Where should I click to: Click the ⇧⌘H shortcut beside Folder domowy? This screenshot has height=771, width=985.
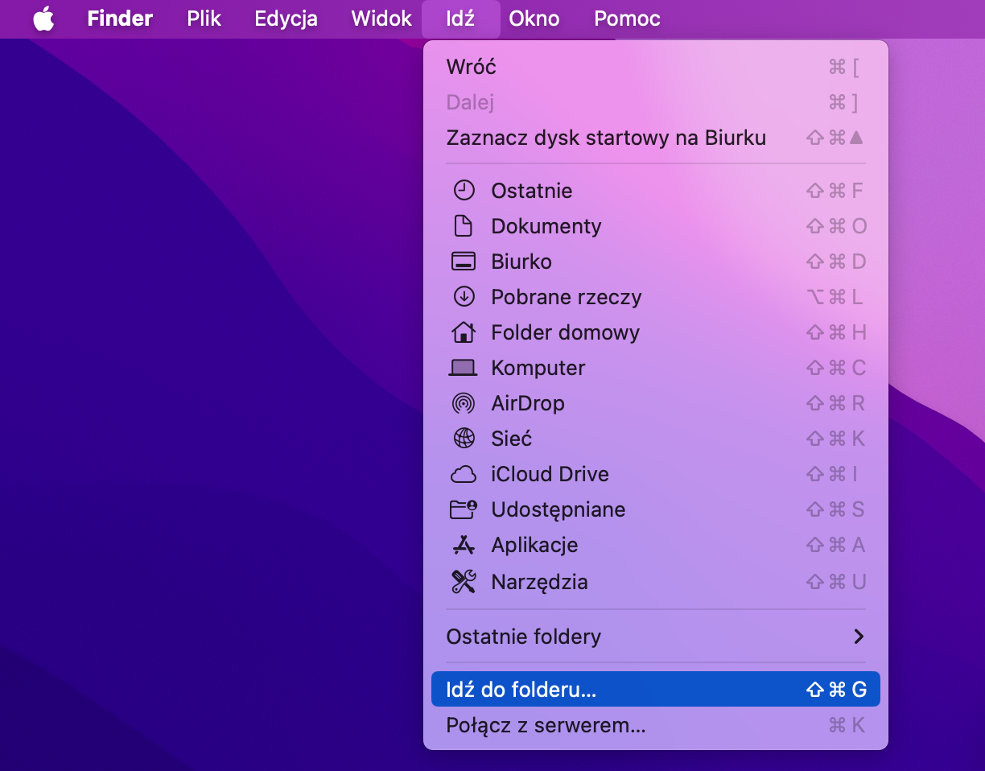(836, 332)
